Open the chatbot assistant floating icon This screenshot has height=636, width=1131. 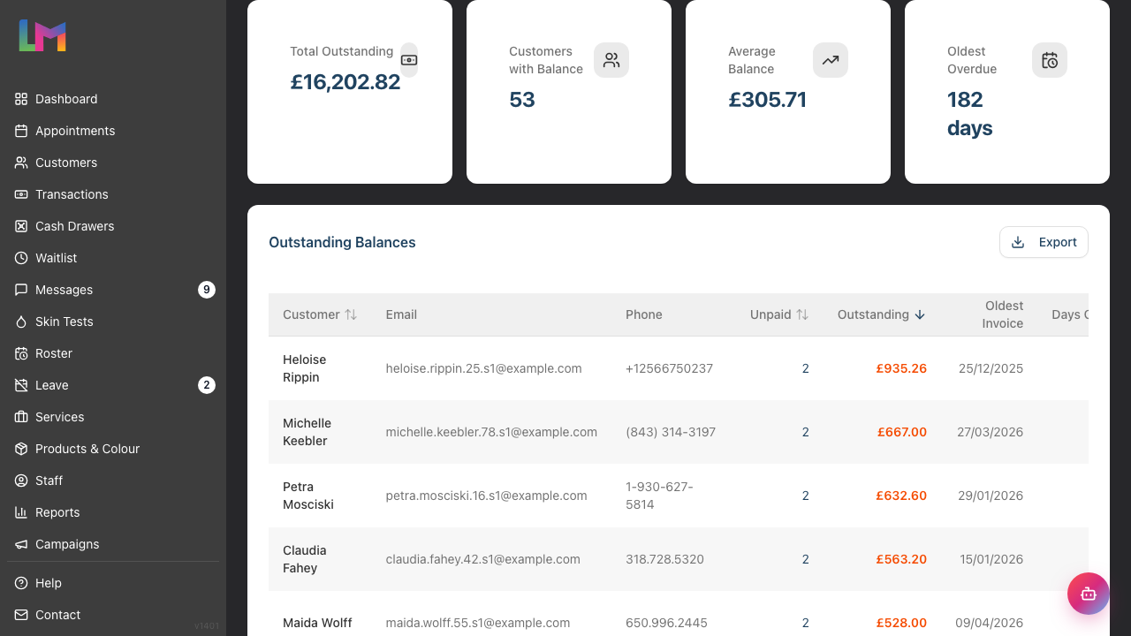click(x=1089, y=594)
